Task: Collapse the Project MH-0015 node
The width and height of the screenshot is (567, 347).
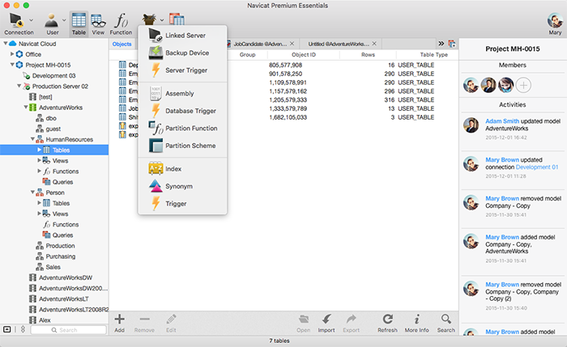Action: click(x=12, y=65)
